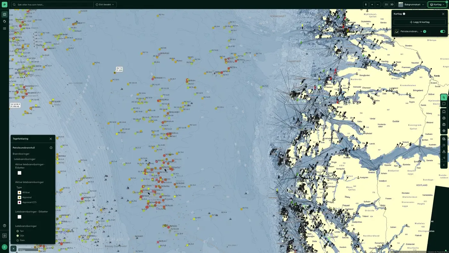Viewport: 449px width, 253px height.
Task: Switch the map to 3D view
Action: coord(392,4)
